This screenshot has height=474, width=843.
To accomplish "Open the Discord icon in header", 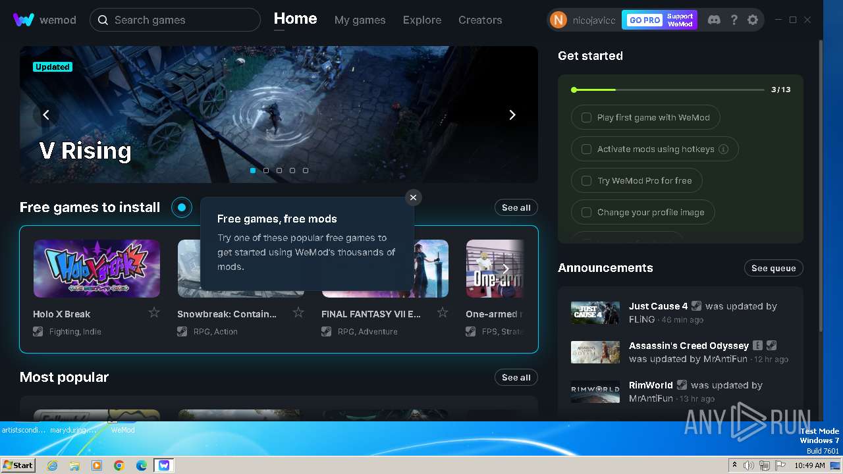I will tap(714, 20).
